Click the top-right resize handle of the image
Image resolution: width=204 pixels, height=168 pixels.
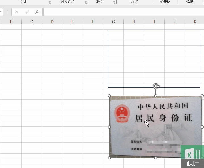coord(202,96)
